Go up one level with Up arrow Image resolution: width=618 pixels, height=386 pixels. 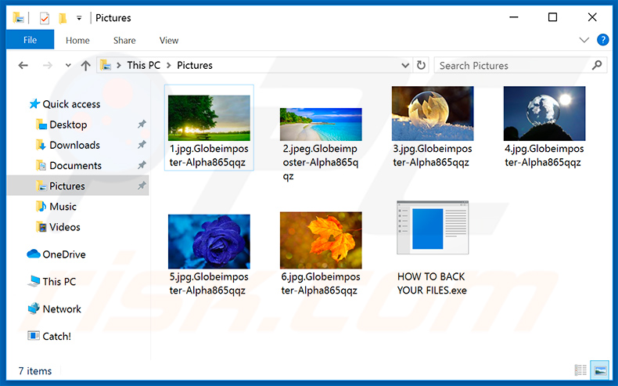coord(85,66)
